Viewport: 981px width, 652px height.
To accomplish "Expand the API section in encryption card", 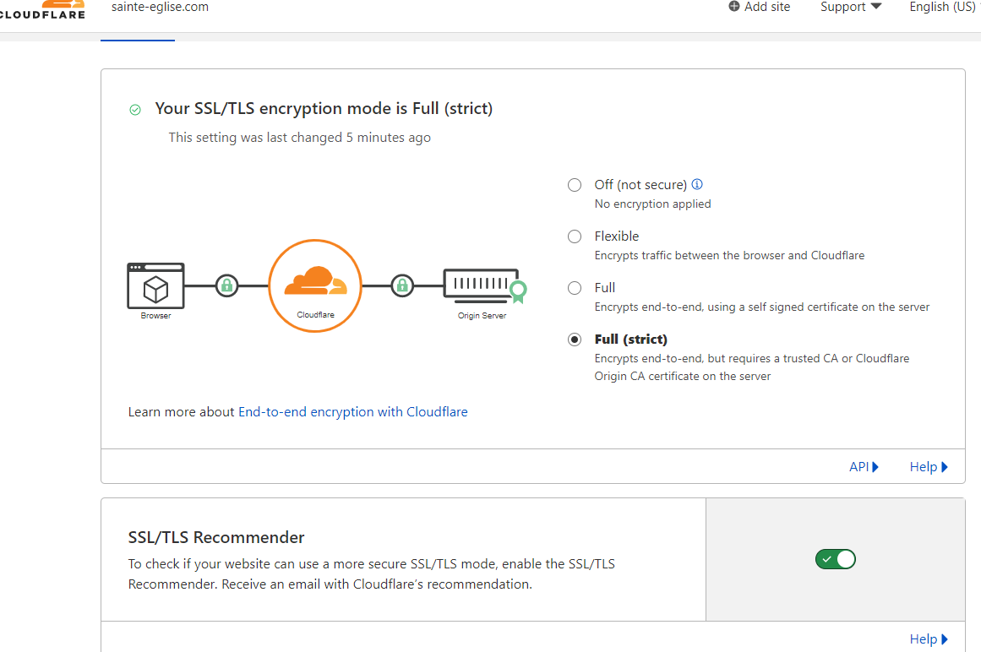I will click(864, 467).
